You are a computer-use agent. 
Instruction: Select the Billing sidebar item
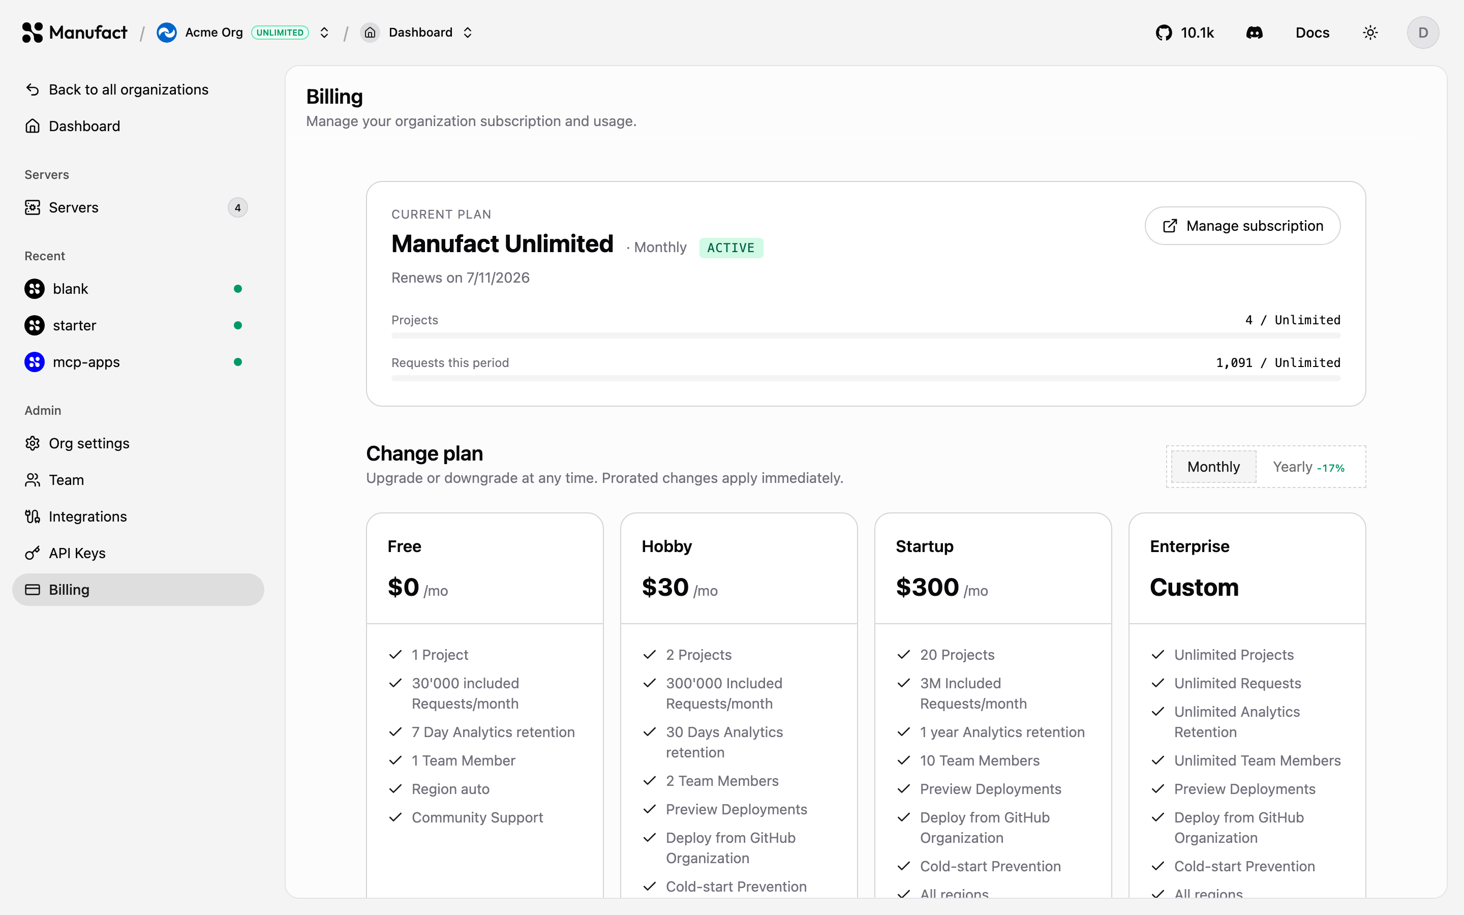[138, 590]
